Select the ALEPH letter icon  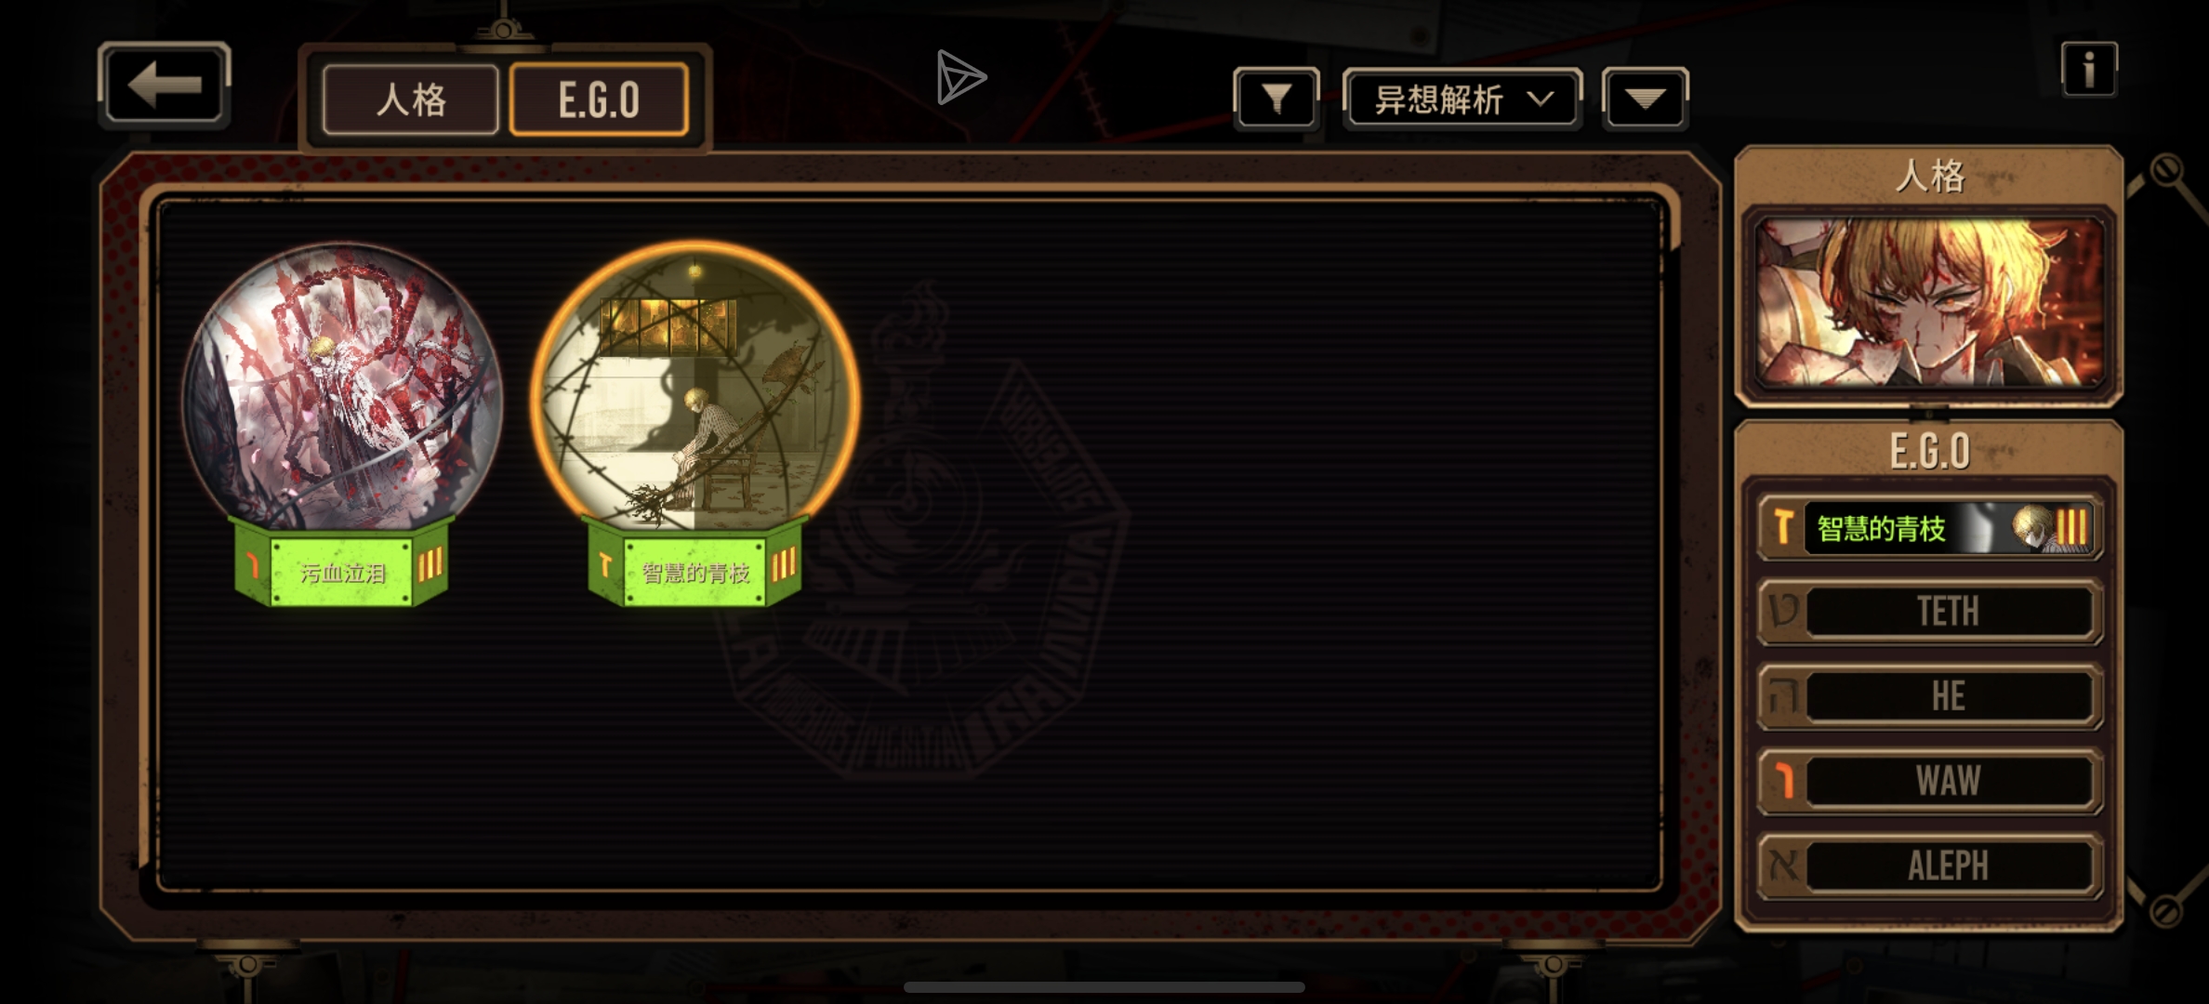(x=1783, y=865)
